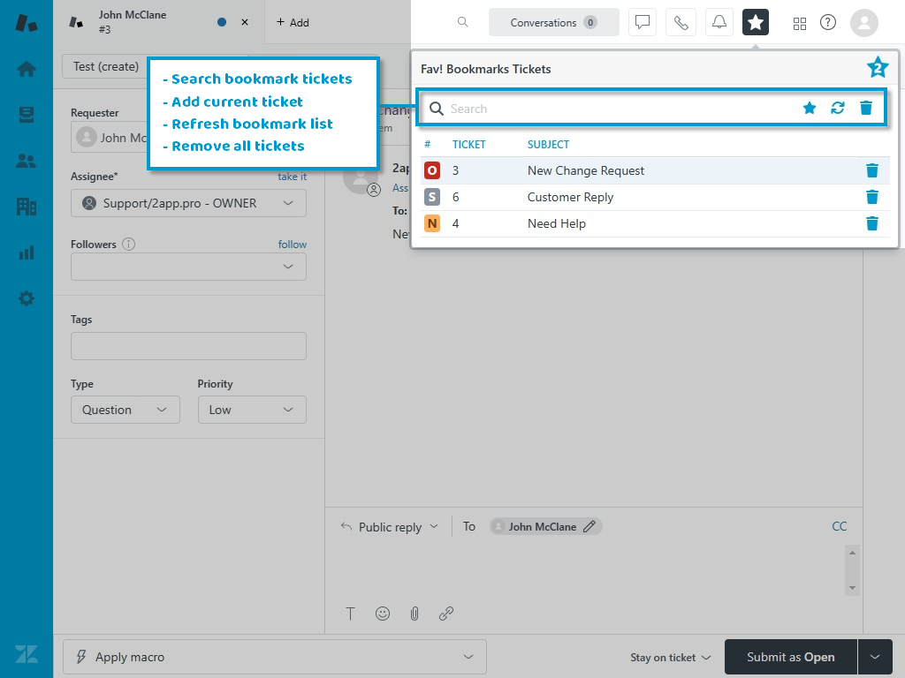Click the star icon to add current ticket

click(810, 109)
